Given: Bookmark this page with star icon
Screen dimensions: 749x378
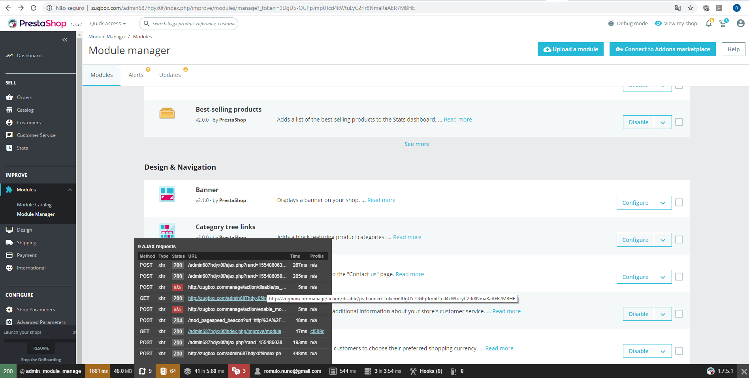Looking at the screenshot, I should coord(691,8).
